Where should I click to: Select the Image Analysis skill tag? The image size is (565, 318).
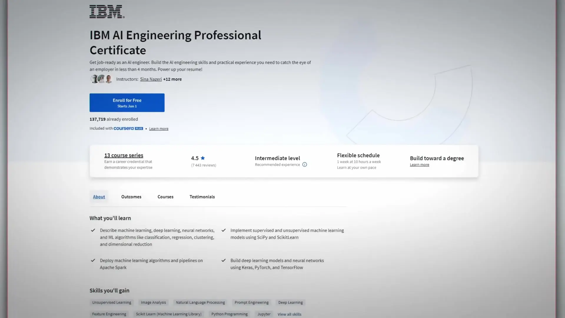point(153,302)
